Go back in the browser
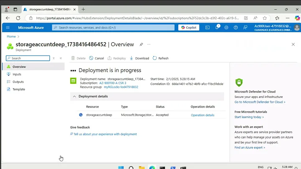This screenshot has height=169, width=301. click(8, 18)
